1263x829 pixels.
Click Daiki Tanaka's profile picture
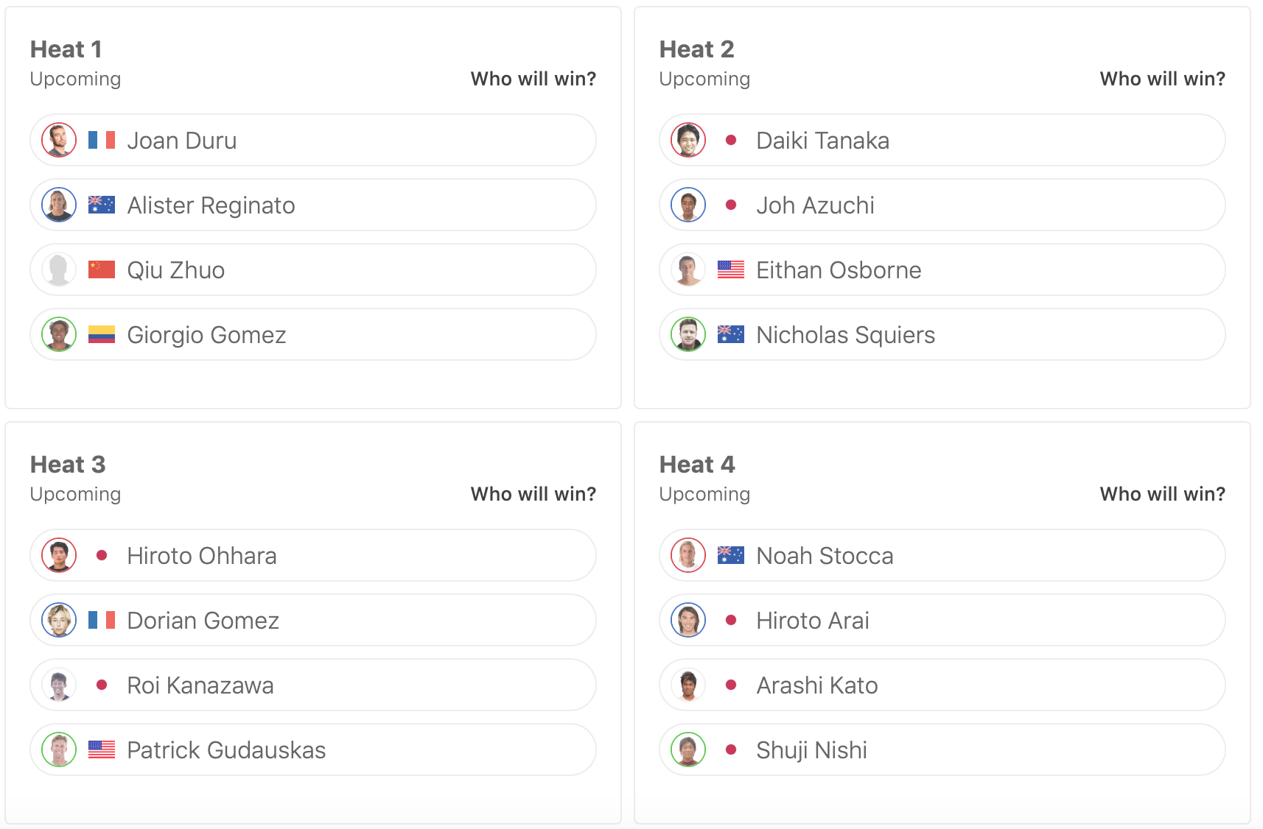688,140
